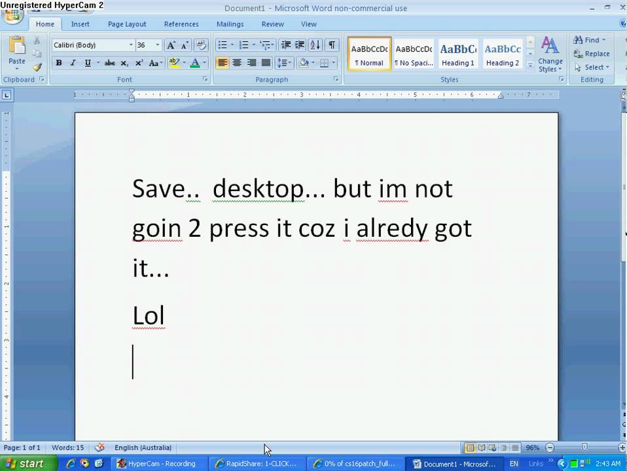The width and height of the screenshot is (627, 471).
Task: Insert a multilevel list
Action: pyautogui.click(x=264, y=45)
